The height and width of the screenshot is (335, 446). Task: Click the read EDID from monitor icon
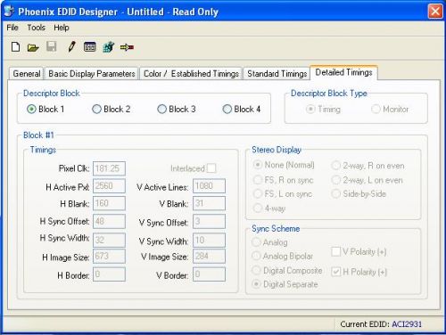[x=108, y=47]
